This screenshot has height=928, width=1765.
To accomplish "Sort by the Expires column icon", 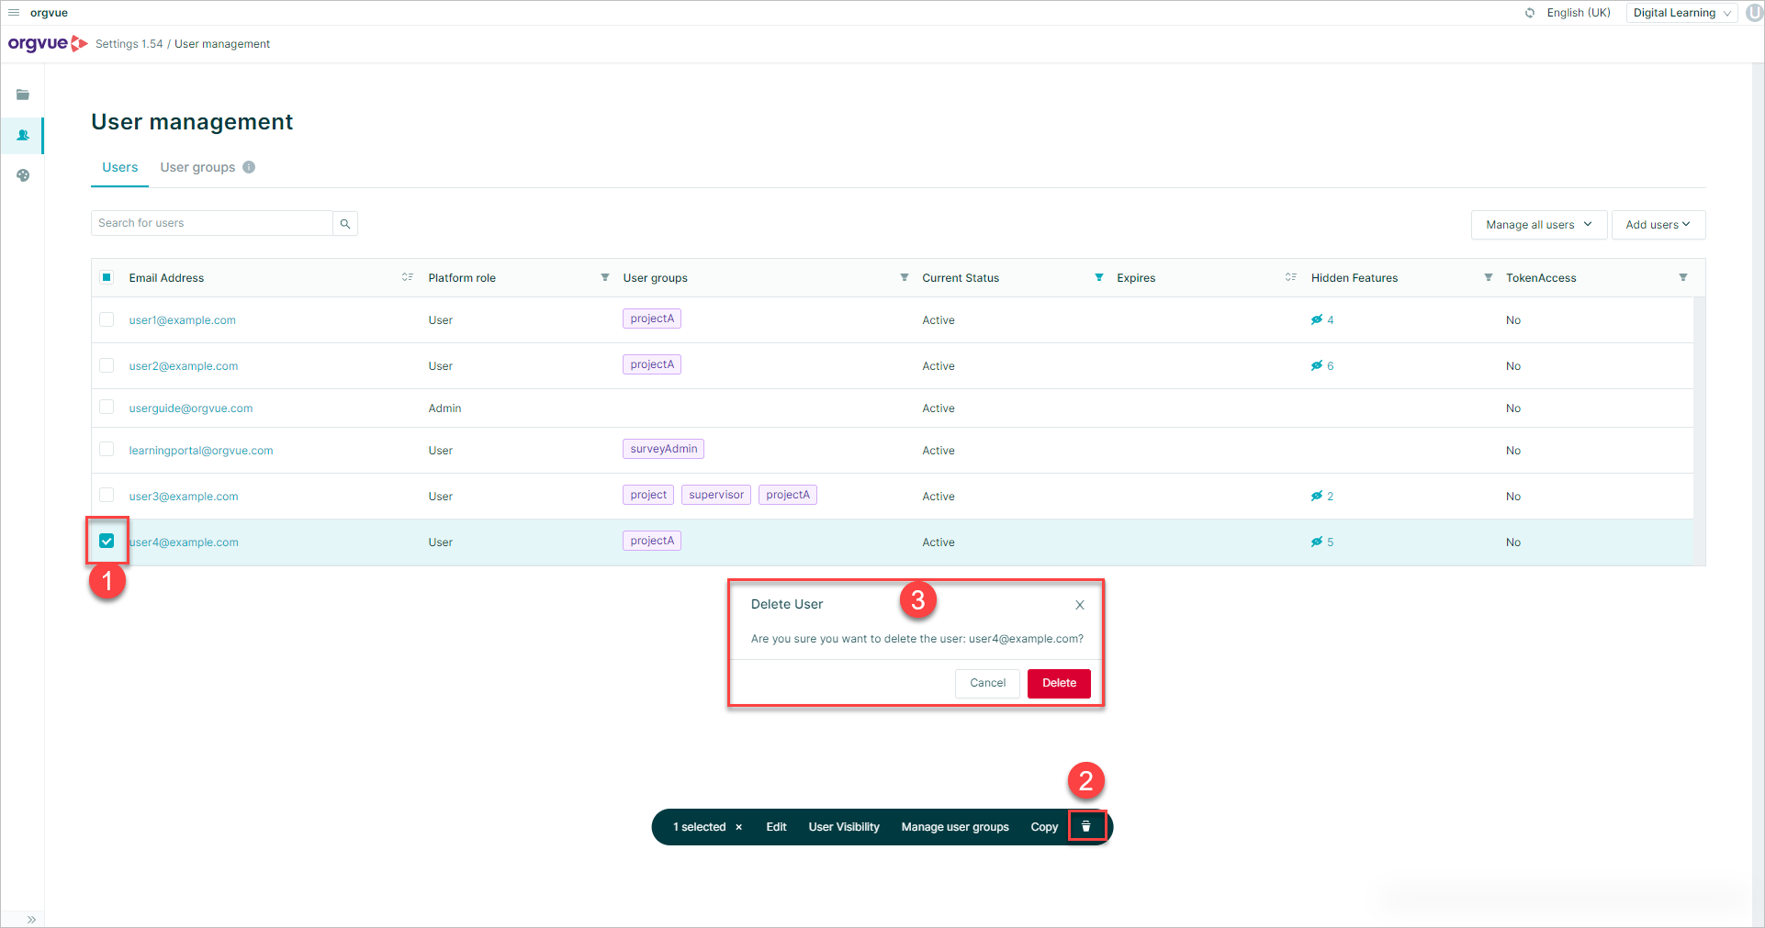I will (x=1290, y=277).
